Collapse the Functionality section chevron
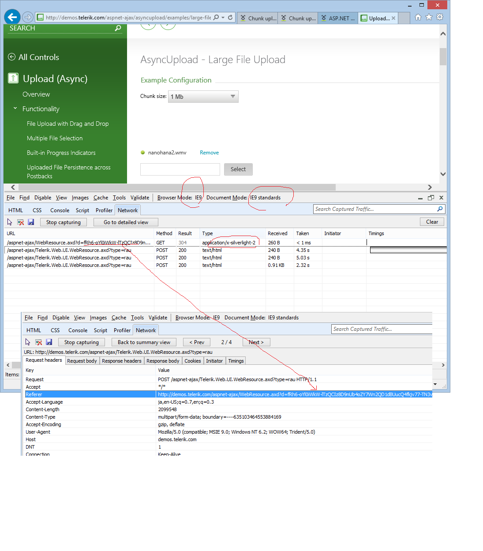The image size is (483, 551). [15, 109]
